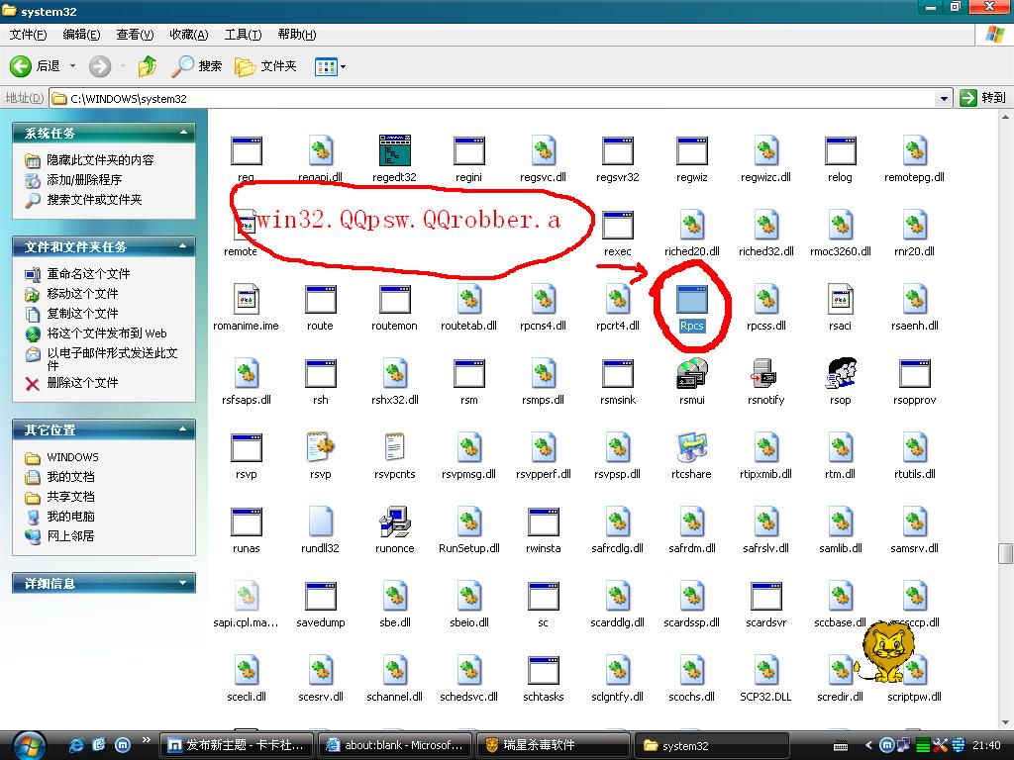Switch to 发布新主题 taskbar window
Viewport: 1014px width, 760px height.
(236, 745)
